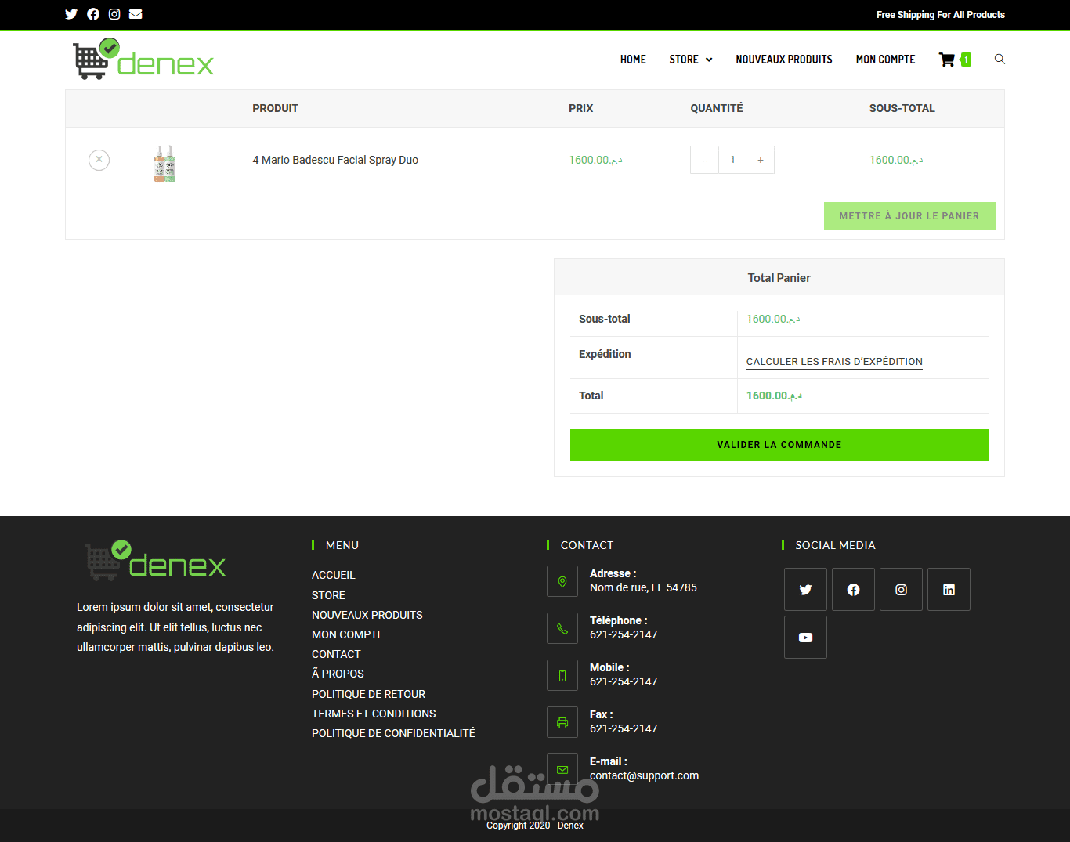Open footer Mon Compte link
The height and width of the screenshot is (842, 1070).
point(348,634)
